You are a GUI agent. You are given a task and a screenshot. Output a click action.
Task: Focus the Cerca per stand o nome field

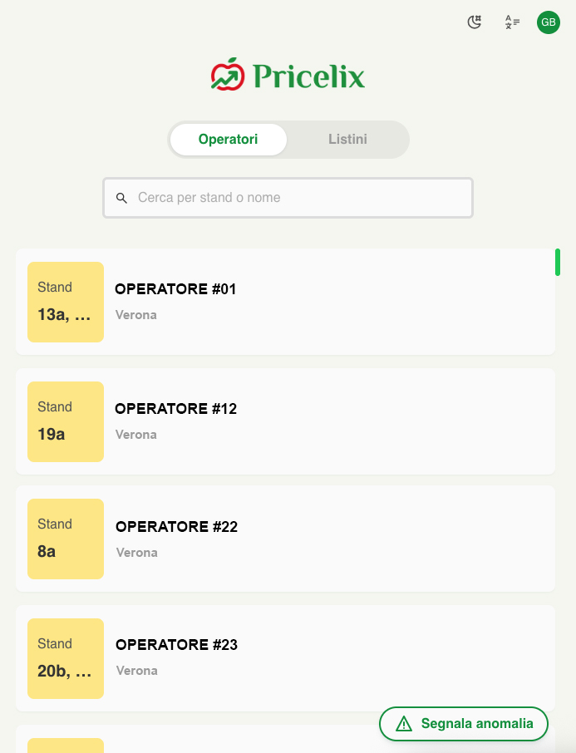coord(288,198)
